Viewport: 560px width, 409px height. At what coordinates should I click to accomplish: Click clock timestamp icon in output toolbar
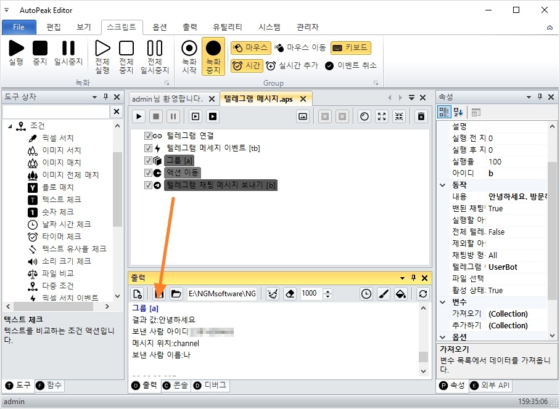pyautogui.click(x=366, y=294)
